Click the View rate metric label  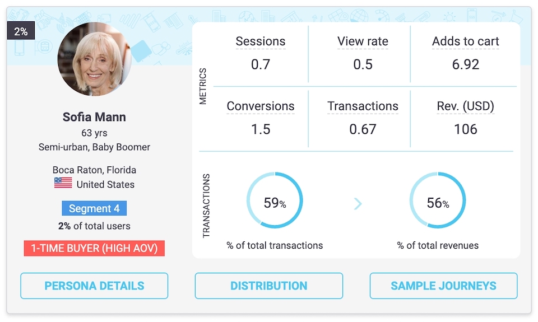tap(363, 41)
